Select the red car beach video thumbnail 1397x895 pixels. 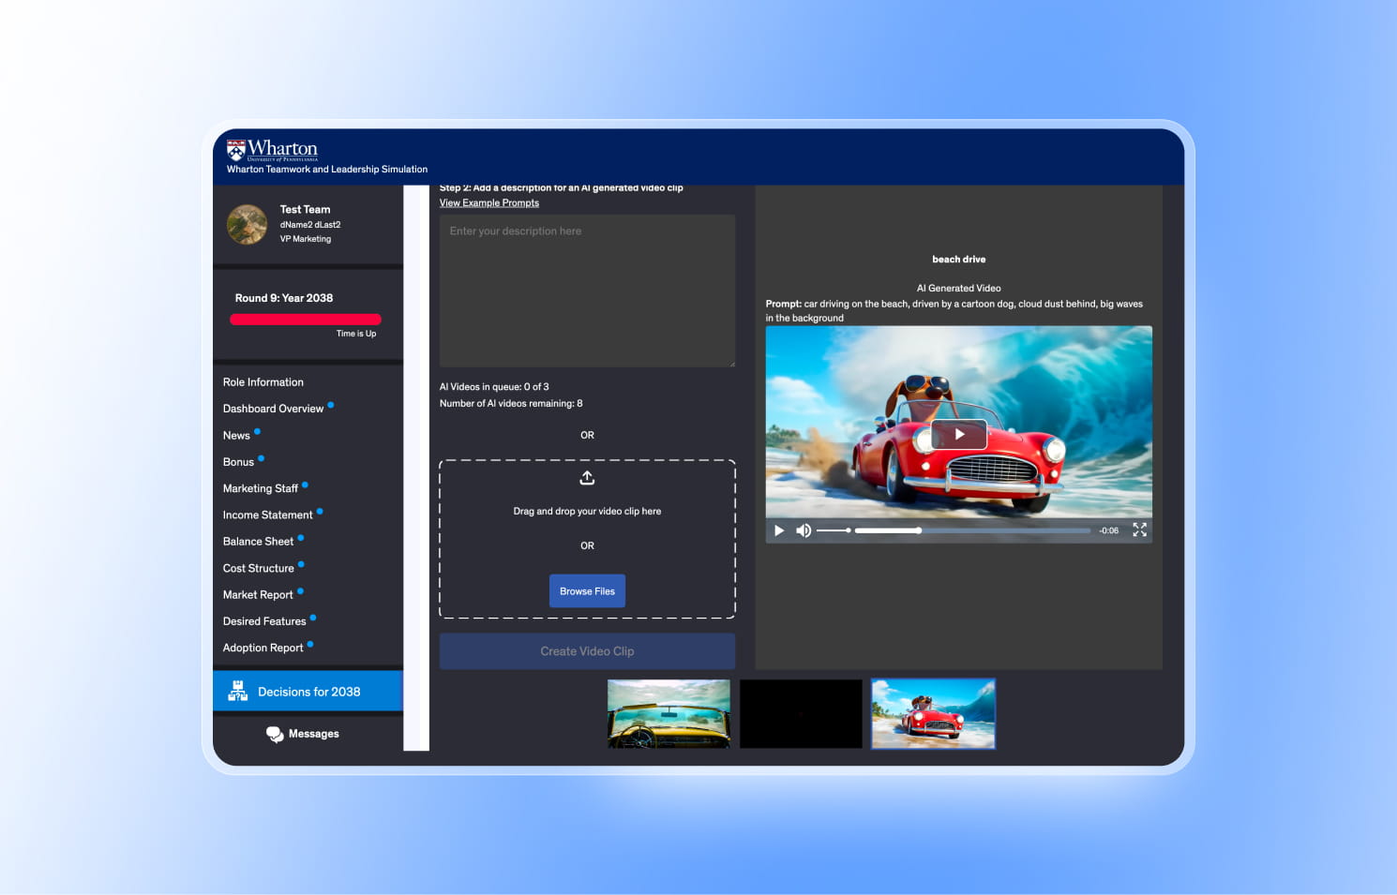(x=933, y=713)
